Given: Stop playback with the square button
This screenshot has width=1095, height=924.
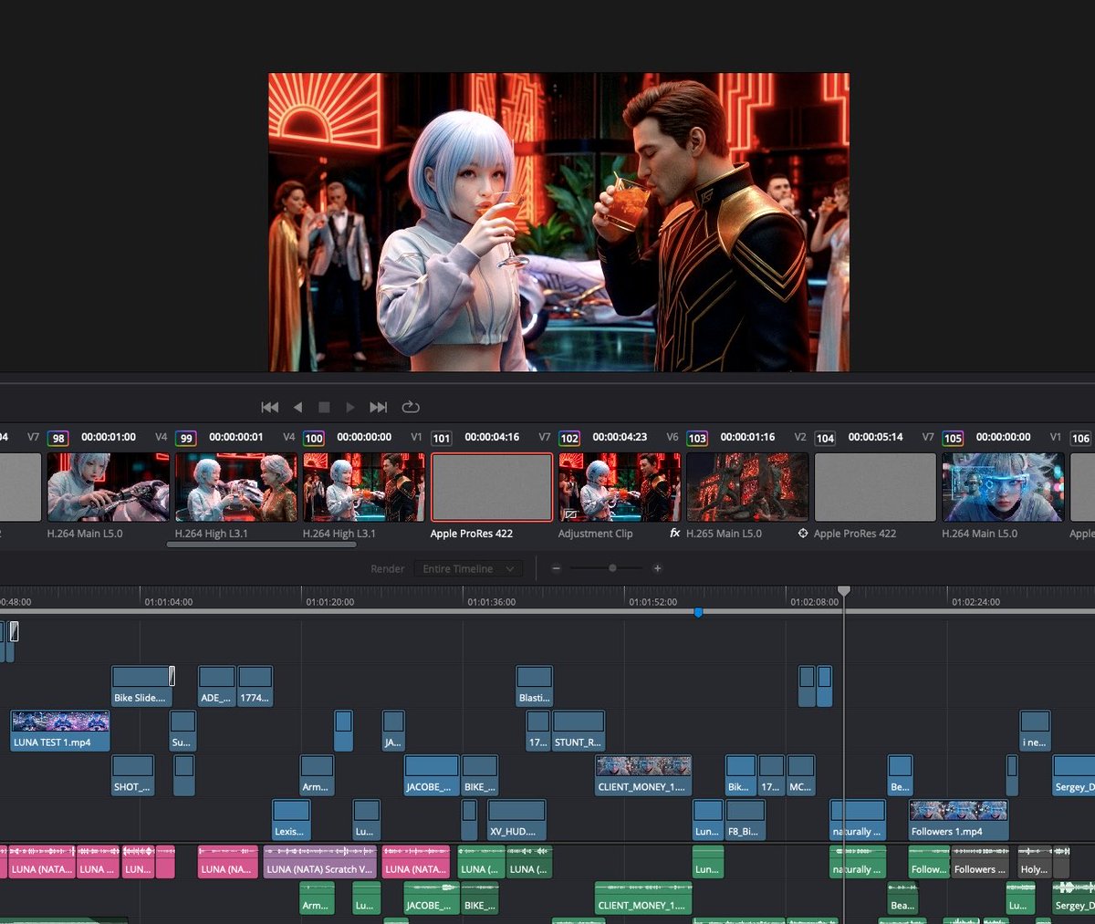Looking at the screenshot, I should 324,407.
